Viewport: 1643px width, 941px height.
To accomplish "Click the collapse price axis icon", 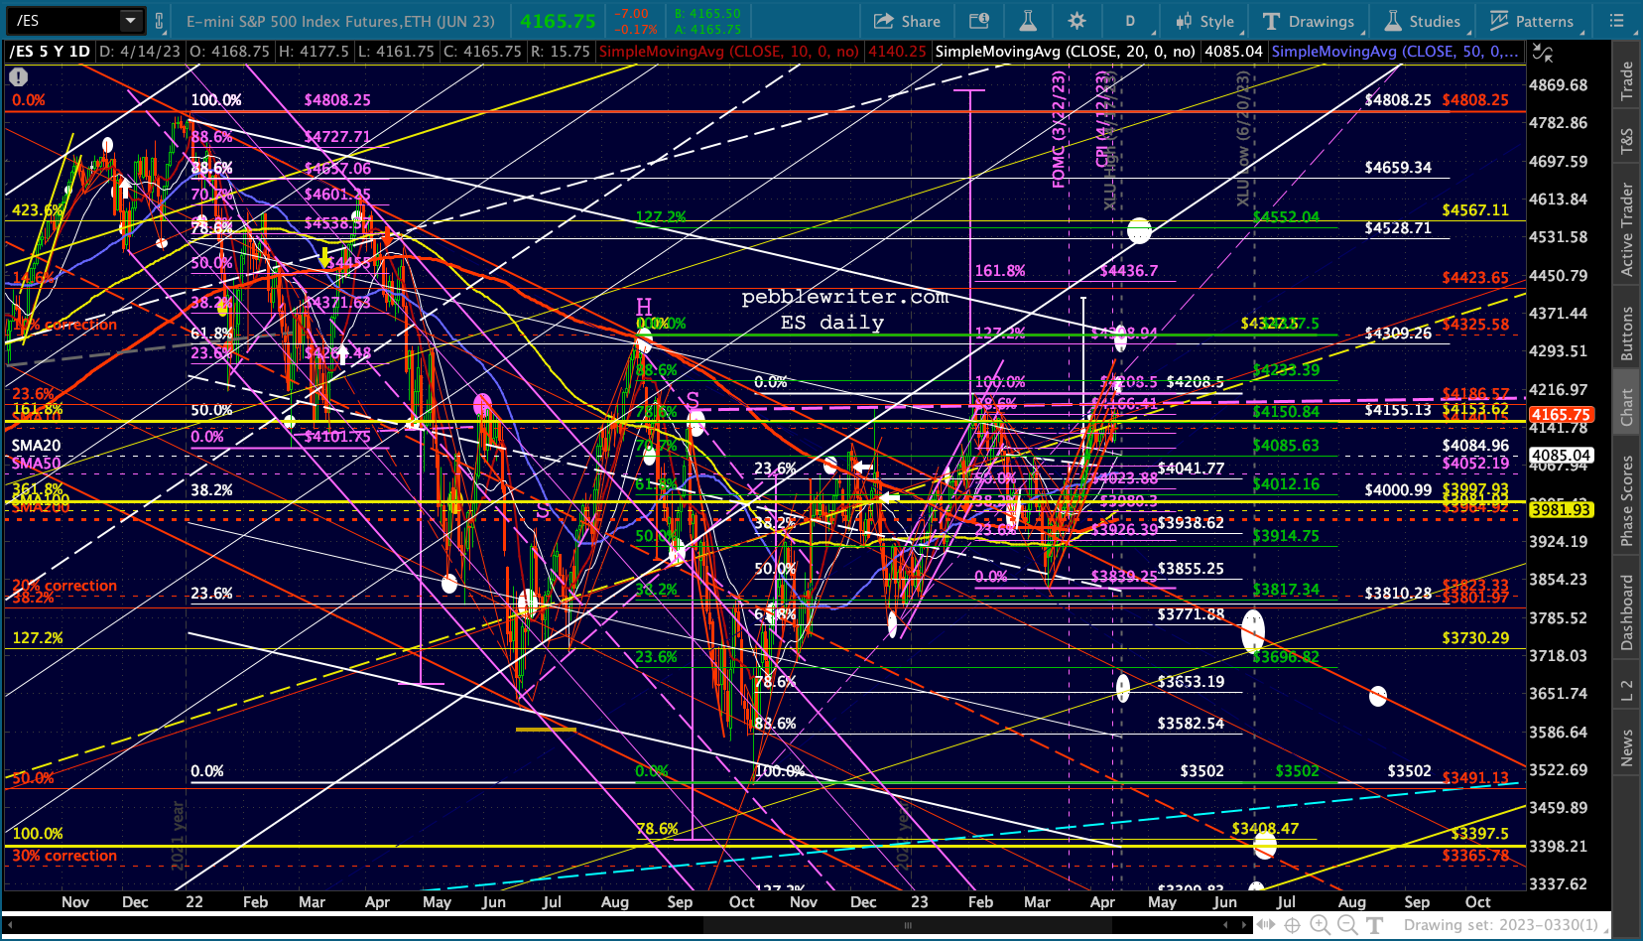I will pos(1542,53).
